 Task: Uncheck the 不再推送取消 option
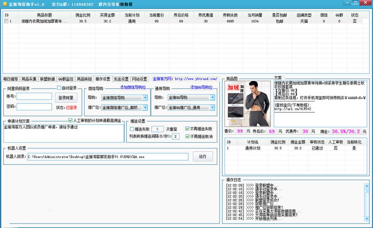[187, 136]
